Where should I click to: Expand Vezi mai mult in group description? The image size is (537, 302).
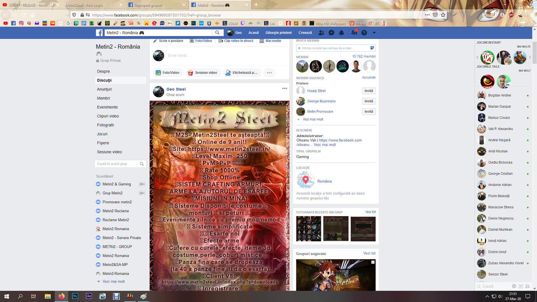[x=325, y=145]
